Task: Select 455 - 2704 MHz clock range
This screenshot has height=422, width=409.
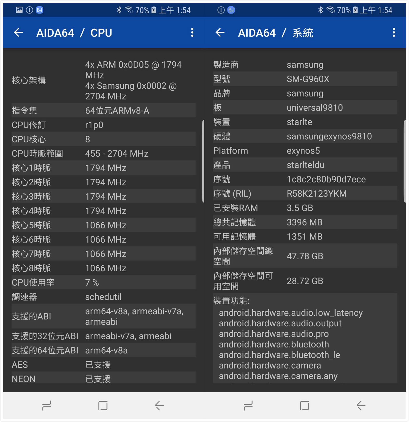Action: pyautogui.click(x=117, y=154)
